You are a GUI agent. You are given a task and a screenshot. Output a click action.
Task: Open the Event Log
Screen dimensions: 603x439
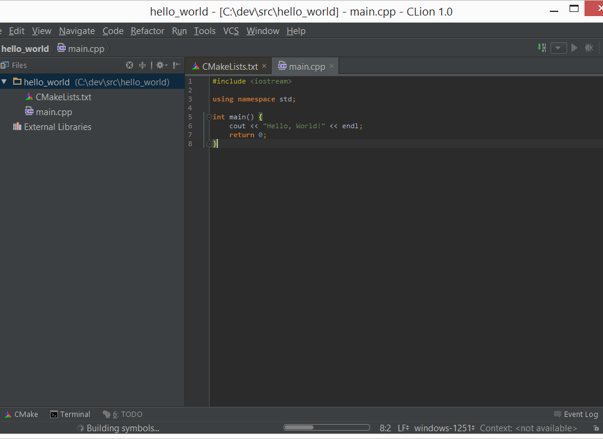coord(576,415)
